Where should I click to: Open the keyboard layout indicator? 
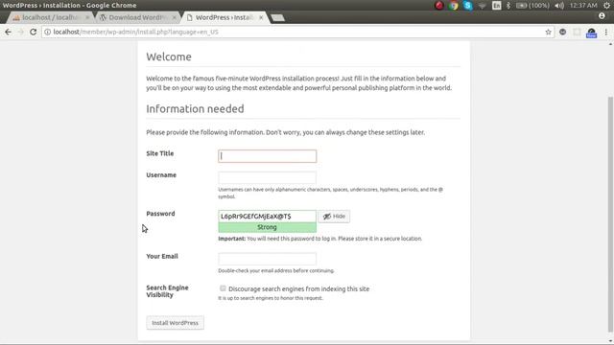point(497,6)
